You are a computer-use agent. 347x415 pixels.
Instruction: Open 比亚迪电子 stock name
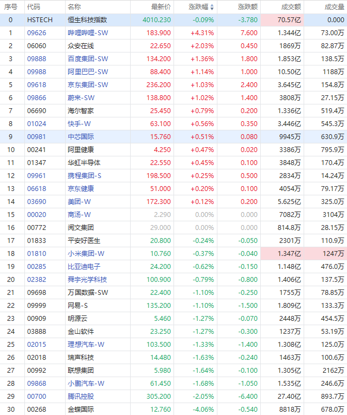pyautogui.click(x=84, y=266)
